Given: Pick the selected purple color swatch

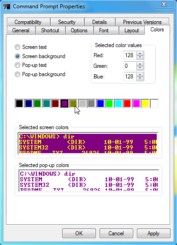Looking at the screenshot, I should pos(65,103).
